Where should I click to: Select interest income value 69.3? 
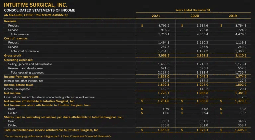(x=166, y=81)
